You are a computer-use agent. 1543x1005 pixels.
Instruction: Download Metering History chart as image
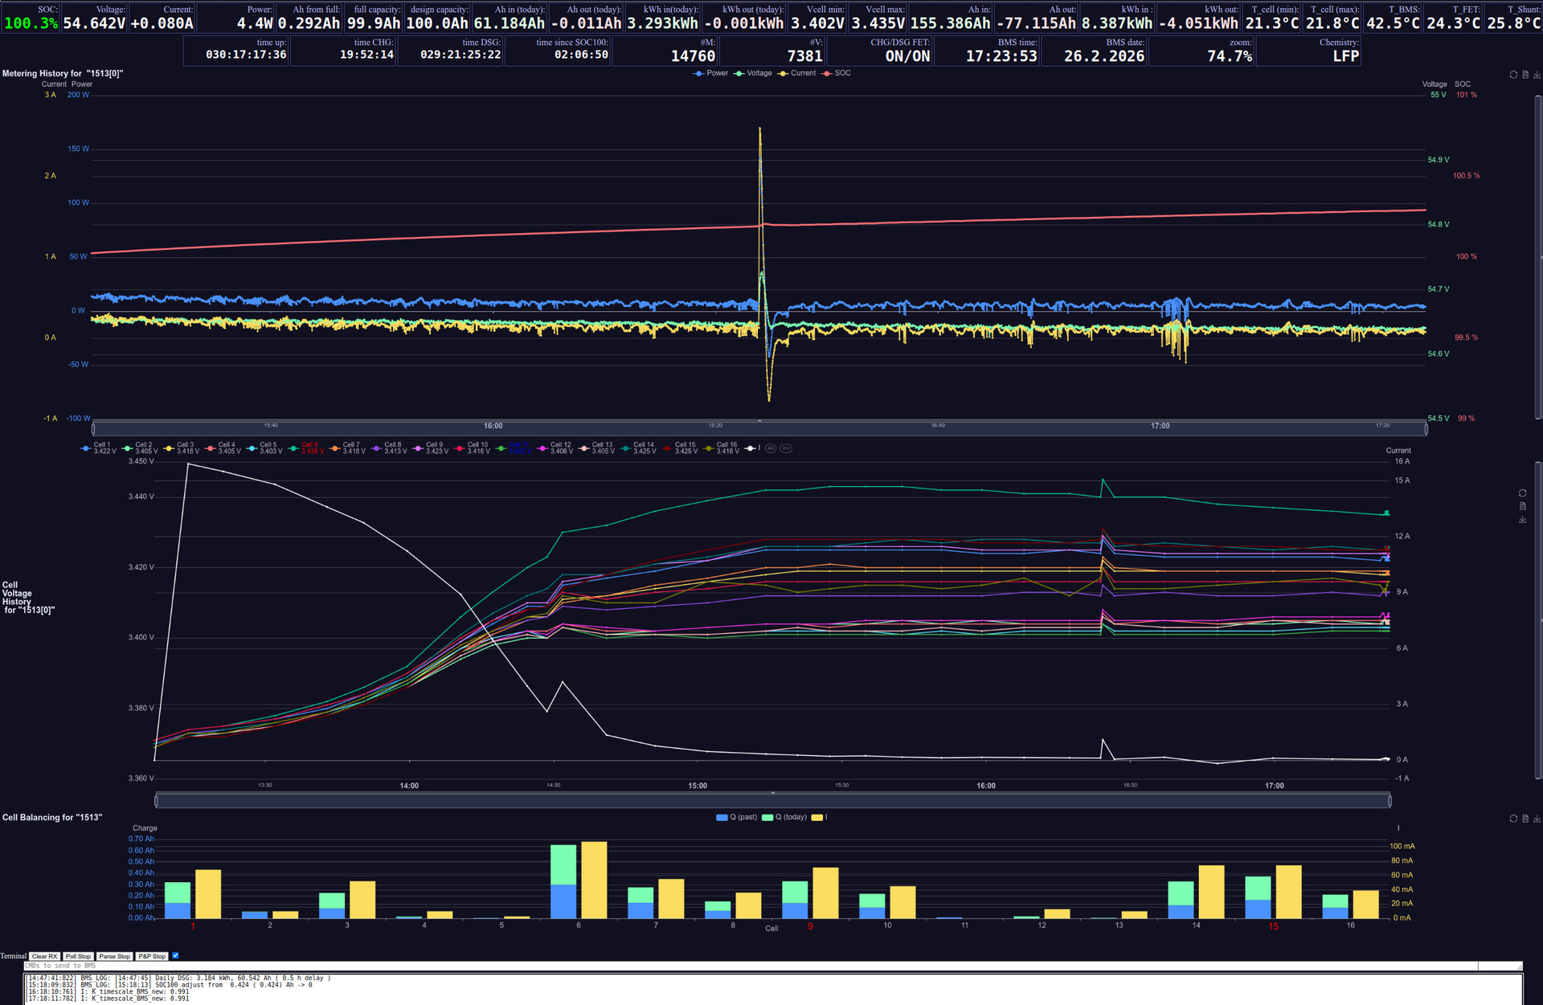point(1537,75)
